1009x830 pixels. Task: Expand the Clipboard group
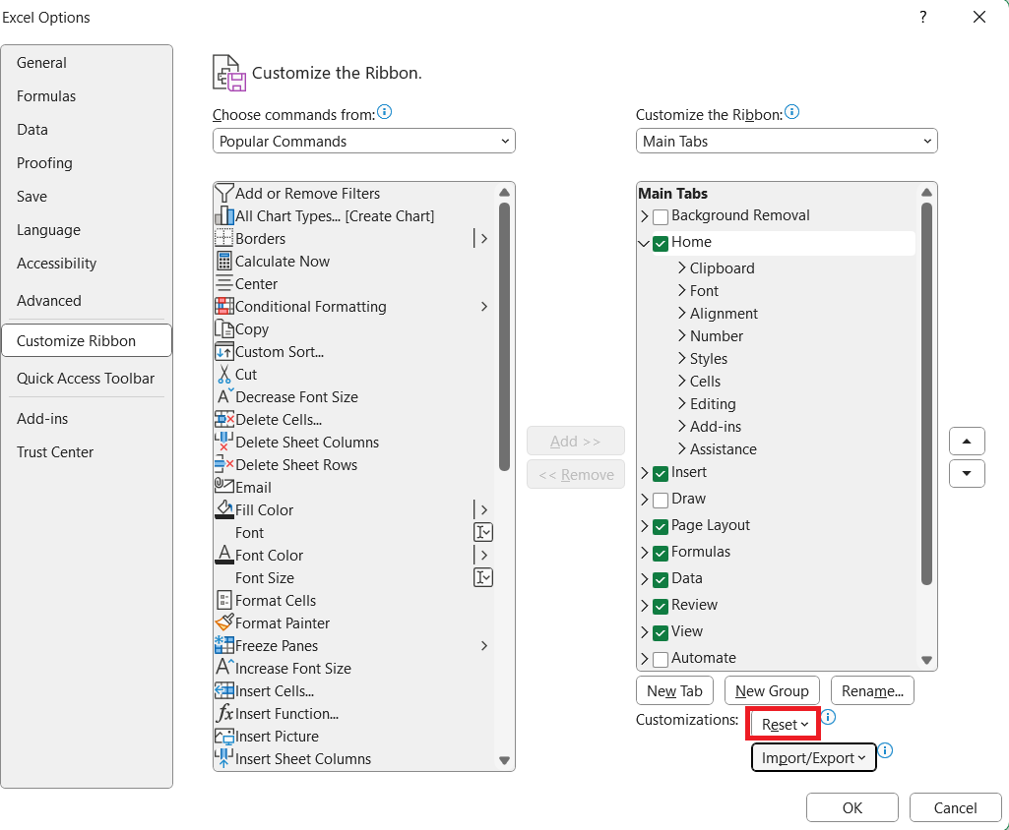(x=682, y=267)
